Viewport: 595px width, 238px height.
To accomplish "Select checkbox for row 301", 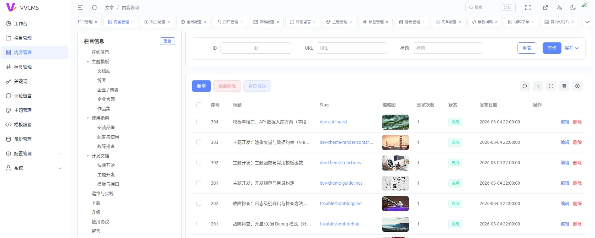I will [199, 183].
